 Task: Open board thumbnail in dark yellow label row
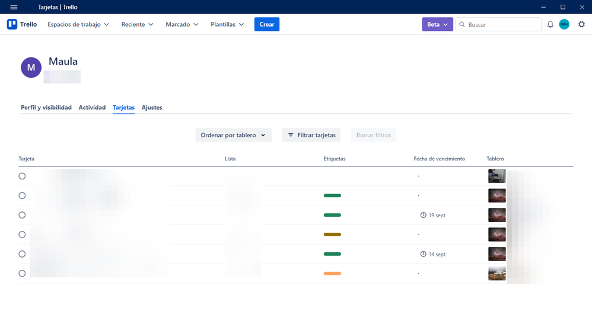(x=497, y=234)
